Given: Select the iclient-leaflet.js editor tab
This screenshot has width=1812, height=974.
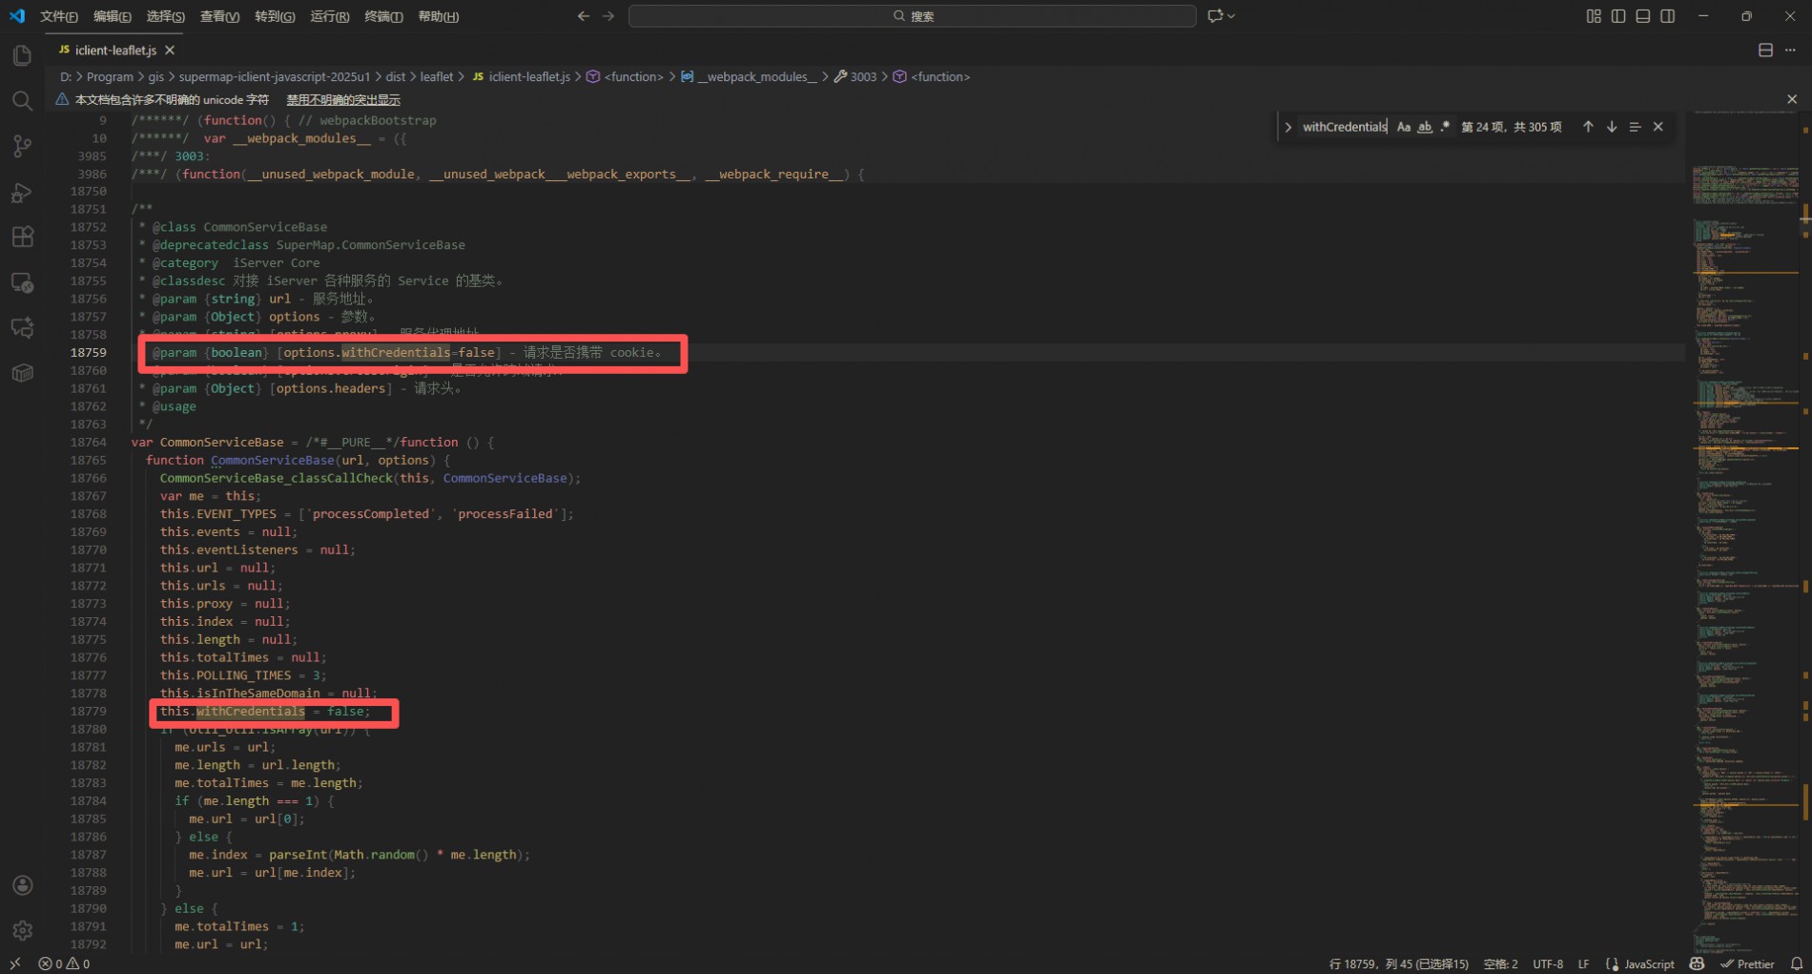Looking at the screenshot, I should click(114, 50).
